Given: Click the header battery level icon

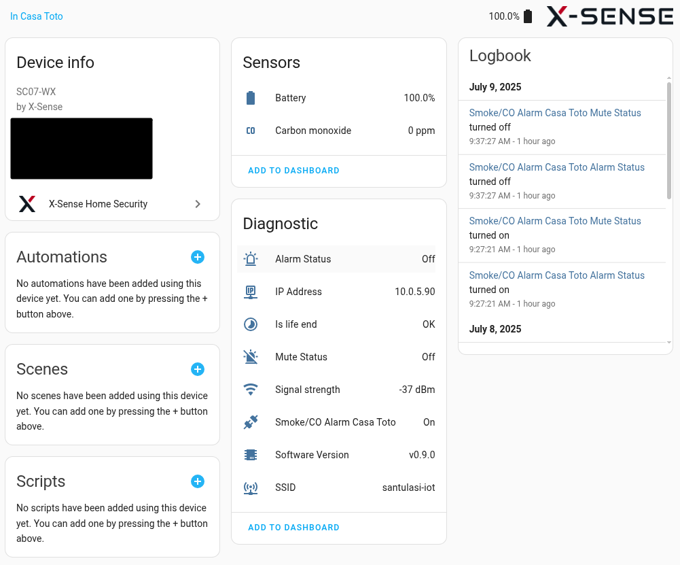Looking at the screenshot, I should (528, 16).
